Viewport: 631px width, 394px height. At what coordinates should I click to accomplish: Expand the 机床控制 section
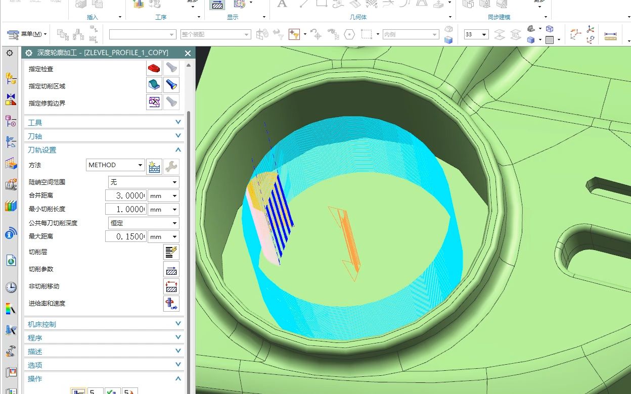(104, 324)
